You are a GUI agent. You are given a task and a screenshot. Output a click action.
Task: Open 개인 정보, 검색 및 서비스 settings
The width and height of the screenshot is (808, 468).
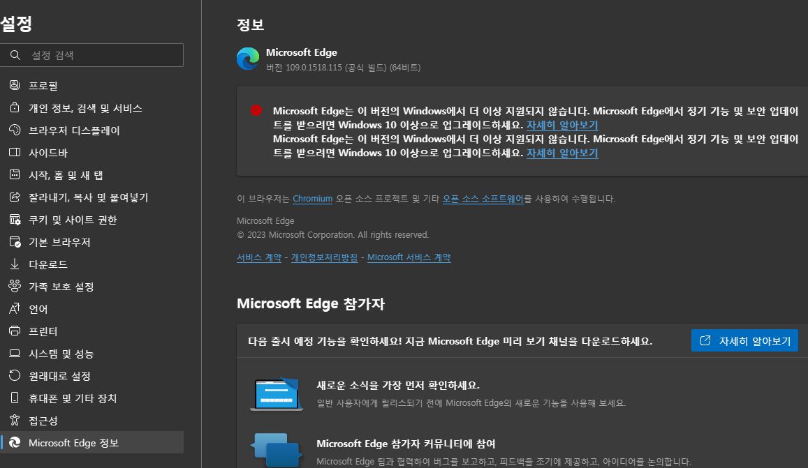tap(91, 107)
